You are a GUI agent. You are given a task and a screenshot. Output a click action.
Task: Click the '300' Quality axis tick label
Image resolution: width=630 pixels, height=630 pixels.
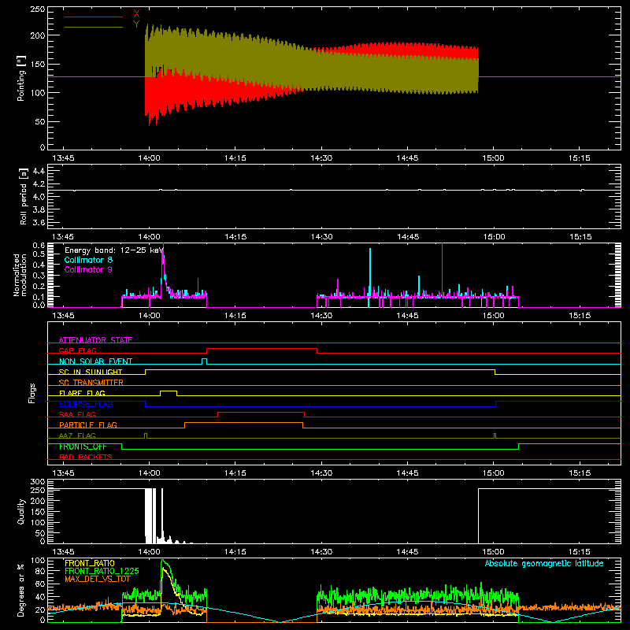38,482
